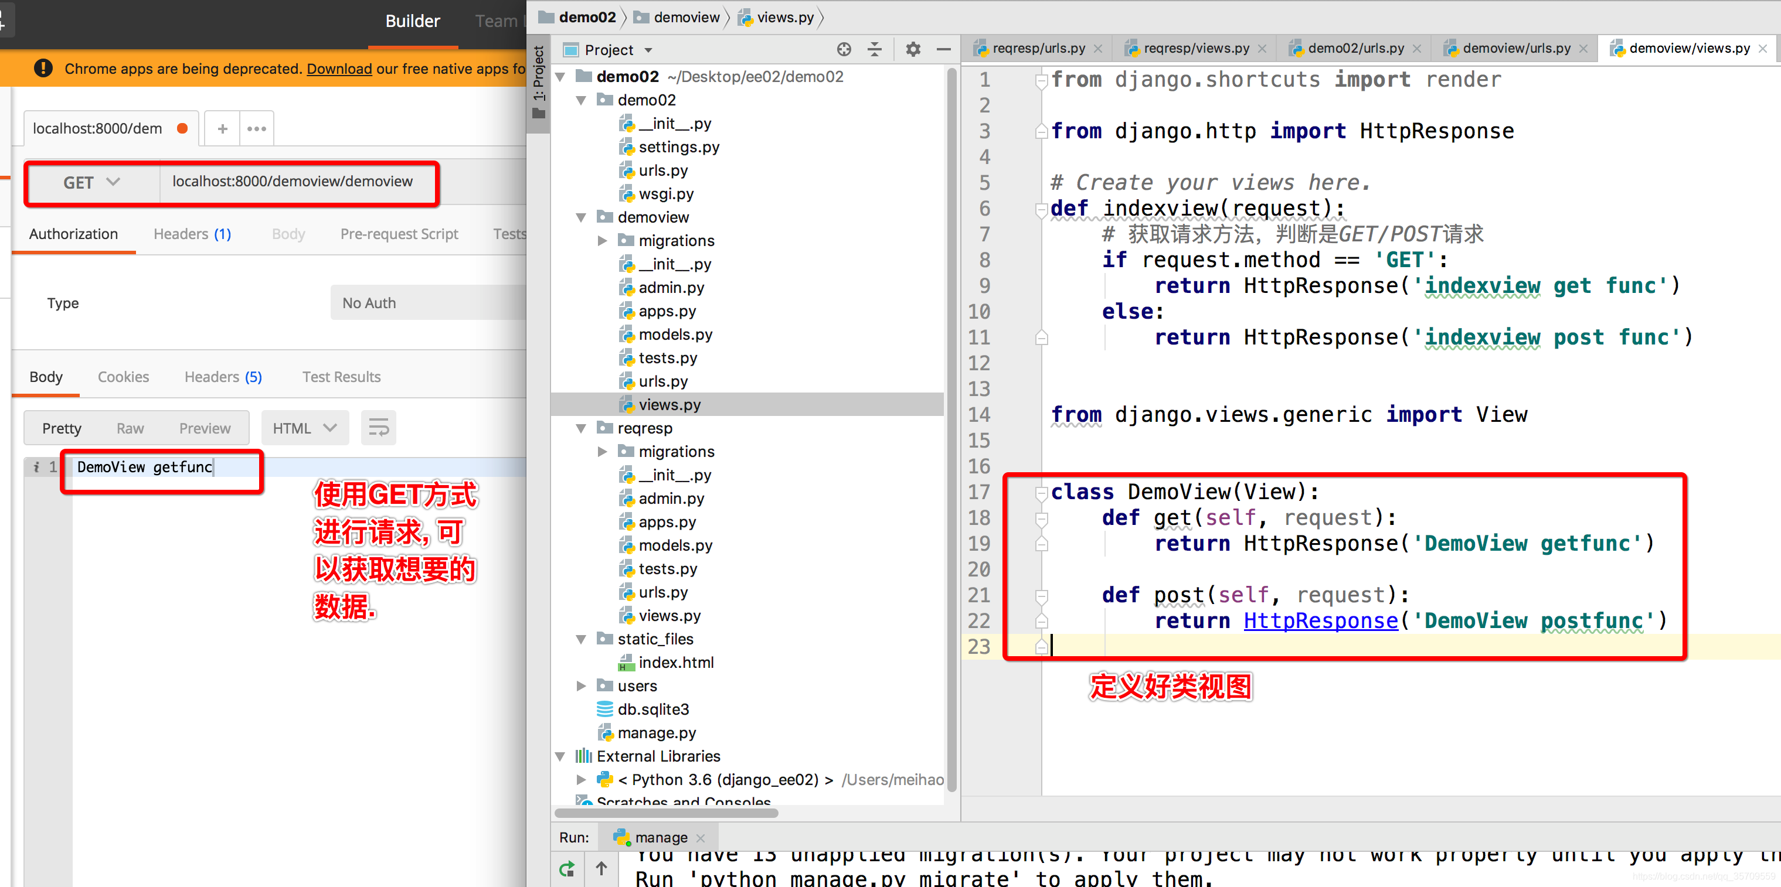Select Preview response view
Image resolution: width=1781 pixels, height=887 pixels.
click(x=205, y=428)
